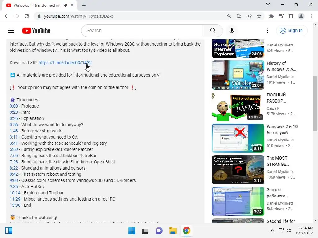Open File Explorer from the taskbar
The height and width of the screenshot is (238, 318).
[173, 231]
